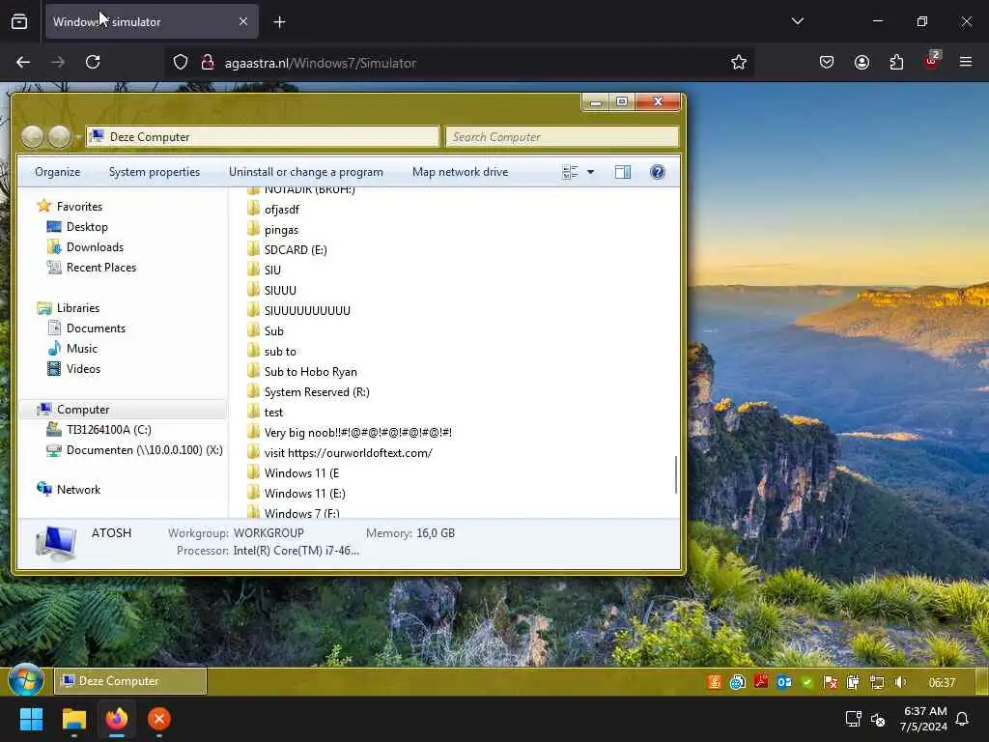This screenshot has width=989, height=742.
Task: Go back in Firefox
Action: pos(23,62)
